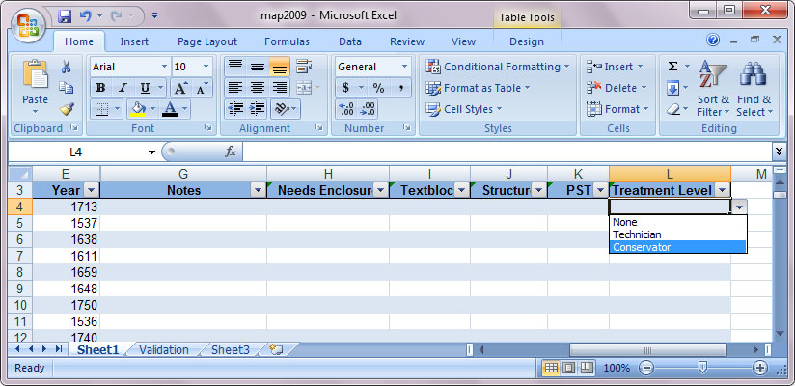Viewport: 795px width, 386px height.
Task: Apply Percent Style format
Action: [x=378, y=88]
